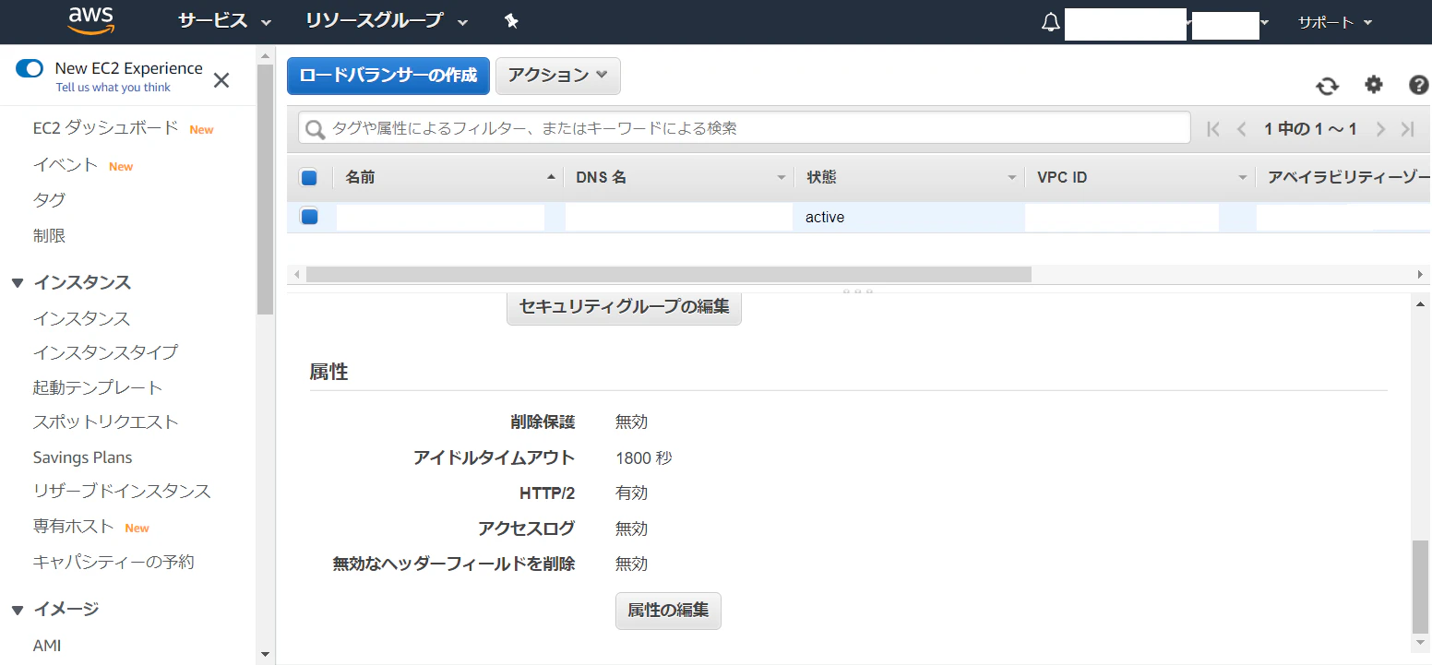Open AMI in sidebar
The image size is (1432, 665).
tap(47, 646)
